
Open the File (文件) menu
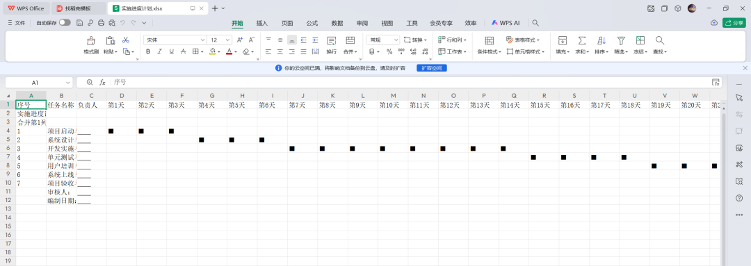(x=17, y=22)
